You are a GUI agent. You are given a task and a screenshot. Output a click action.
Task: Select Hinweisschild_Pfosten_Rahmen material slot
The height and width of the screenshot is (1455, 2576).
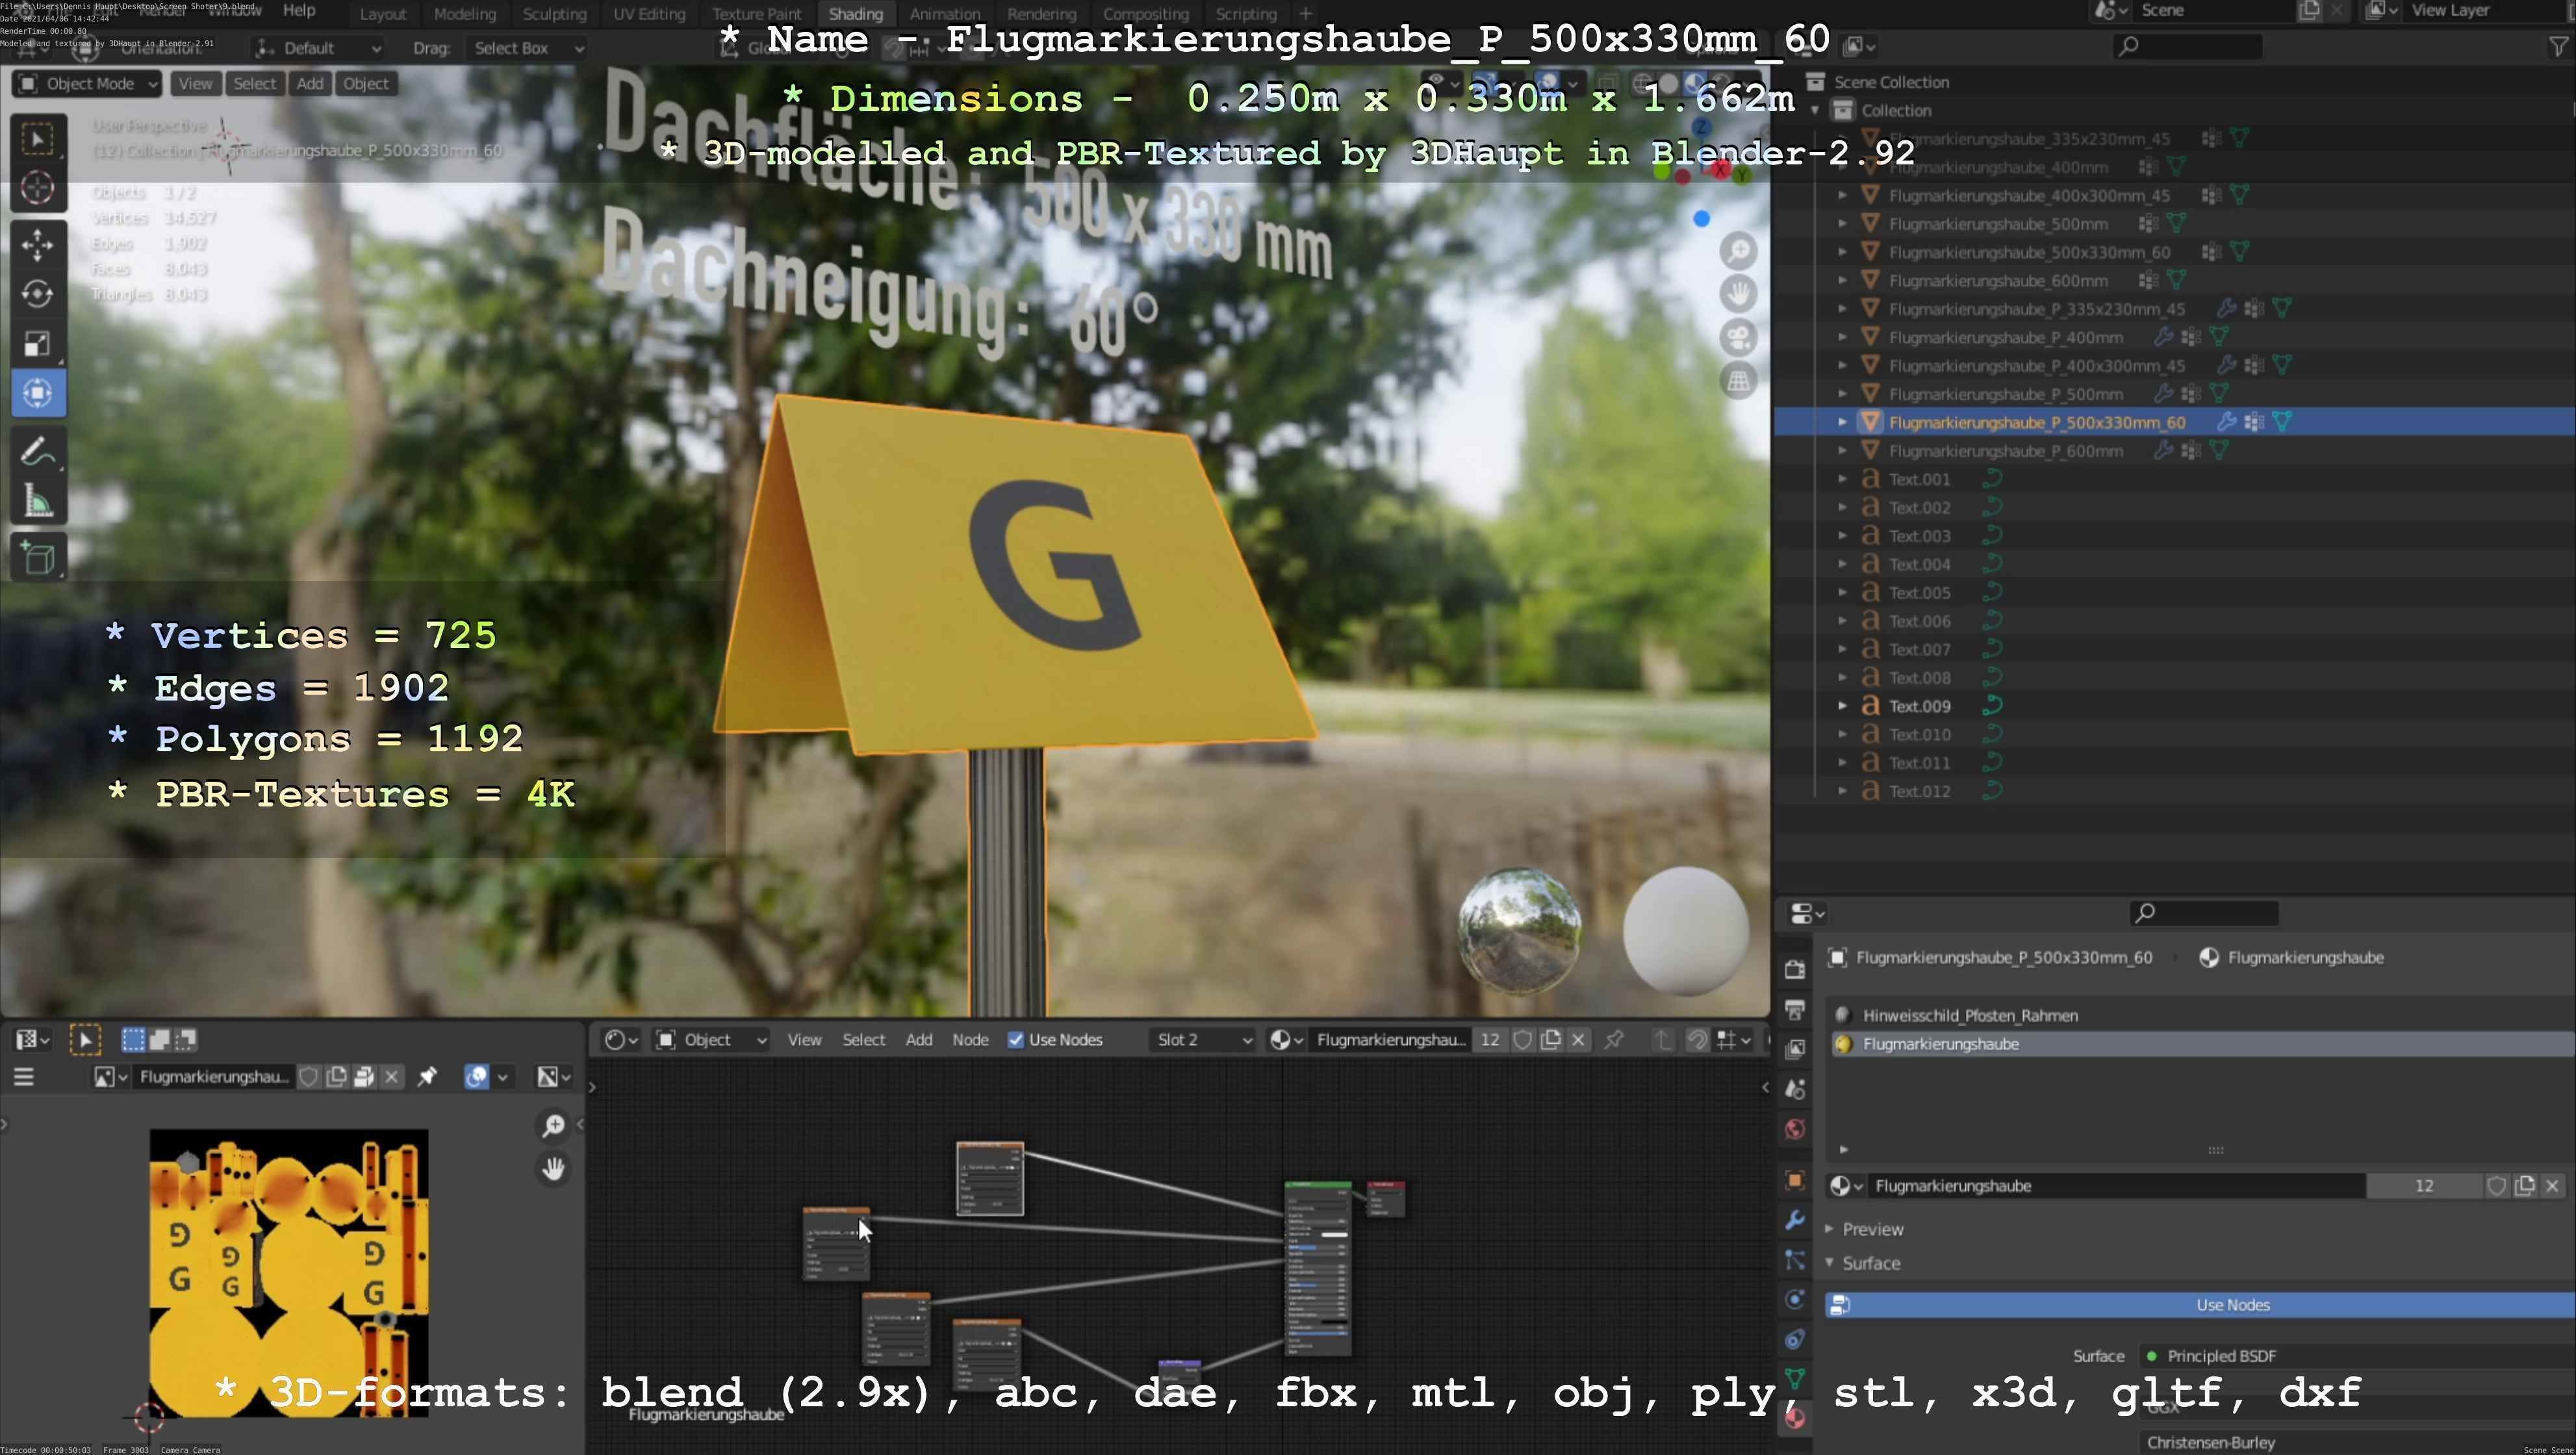coord(1969,1015)
